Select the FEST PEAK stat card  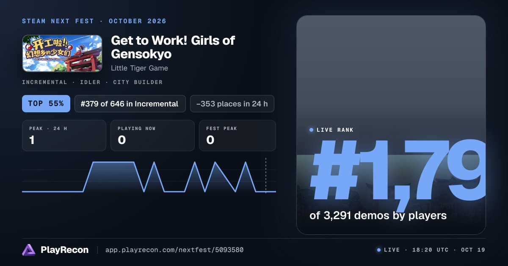tap(237, 136)
